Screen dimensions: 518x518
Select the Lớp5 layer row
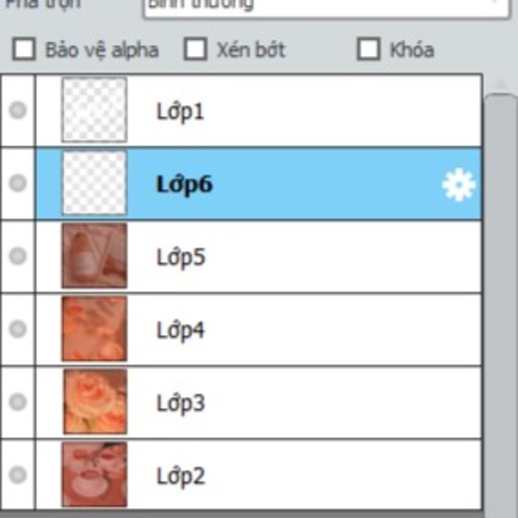[258, 256]
